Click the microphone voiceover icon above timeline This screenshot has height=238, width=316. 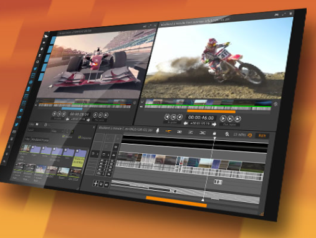(158, 131)
